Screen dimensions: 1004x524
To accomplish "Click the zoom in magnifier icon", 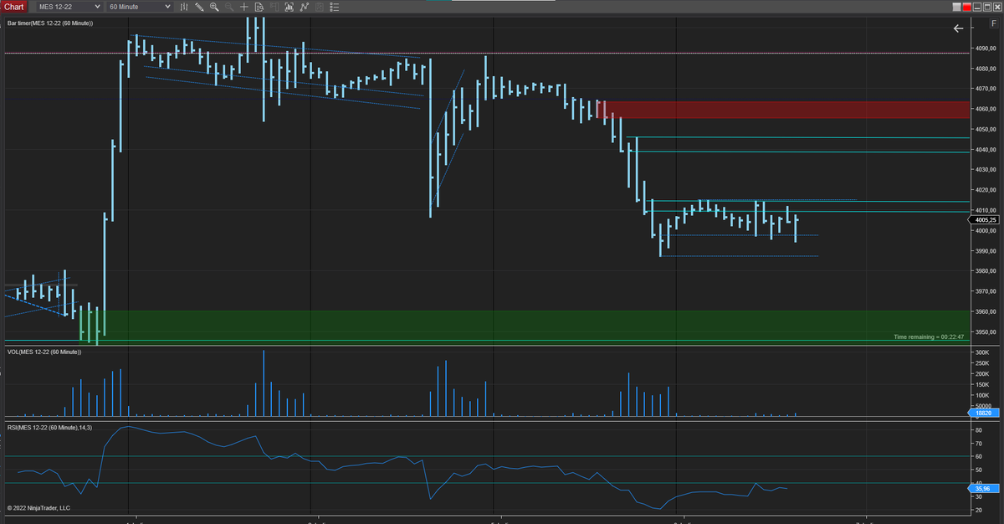I will coord(214,7).
